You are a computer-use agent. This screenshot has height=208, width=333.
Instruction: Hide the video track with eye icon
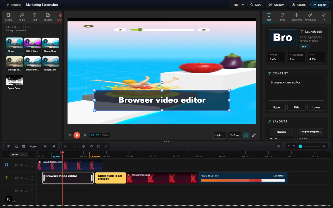point(22,165)
